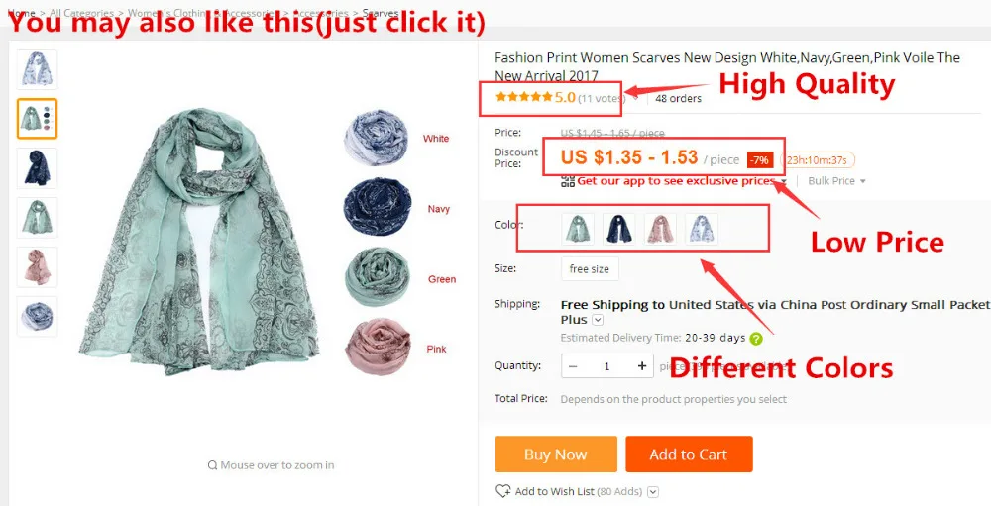Click the green help question mark icon
The image size is (991, 506).
click(756, 339)
